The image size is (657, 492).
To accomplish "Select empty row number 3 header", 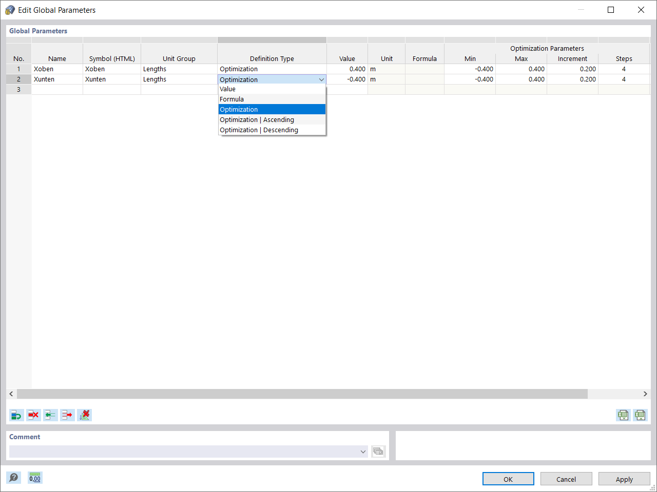I will click(x=19, y=90).
